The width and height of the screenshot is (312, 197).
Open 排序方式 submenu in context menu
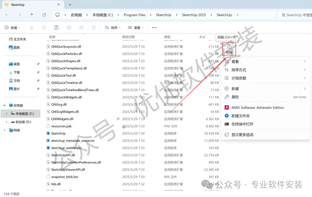click(x=265, y=70)
